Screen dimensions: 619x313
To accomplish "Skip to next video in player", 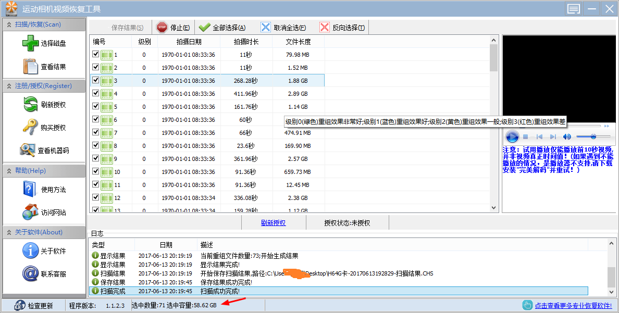I will coord(553,136).
